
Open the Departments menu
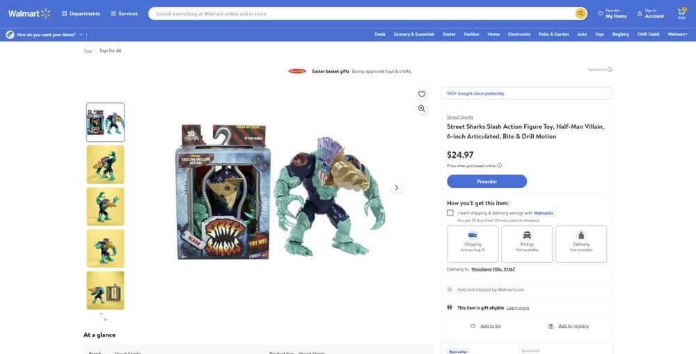(81, 14)
